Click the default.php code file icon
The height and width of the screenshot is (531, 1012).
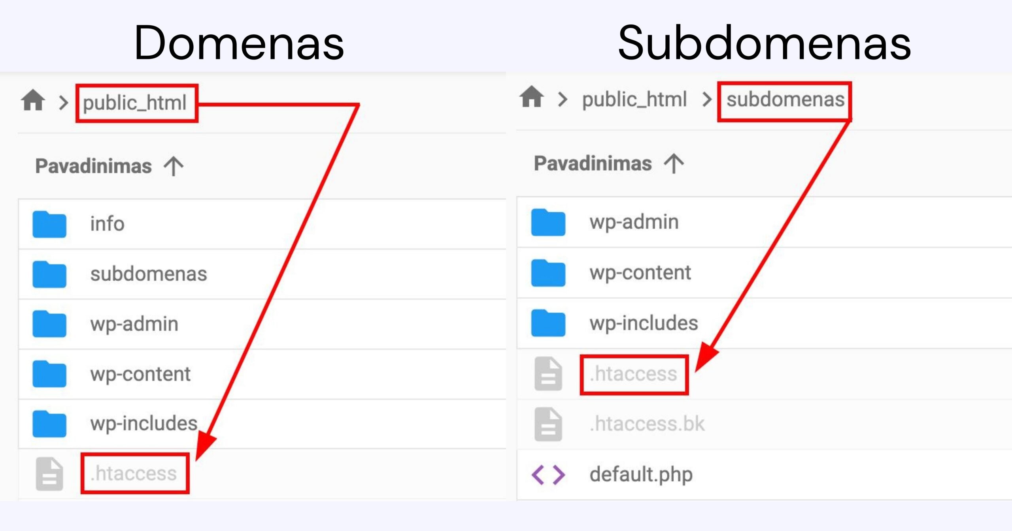(548, 475)
